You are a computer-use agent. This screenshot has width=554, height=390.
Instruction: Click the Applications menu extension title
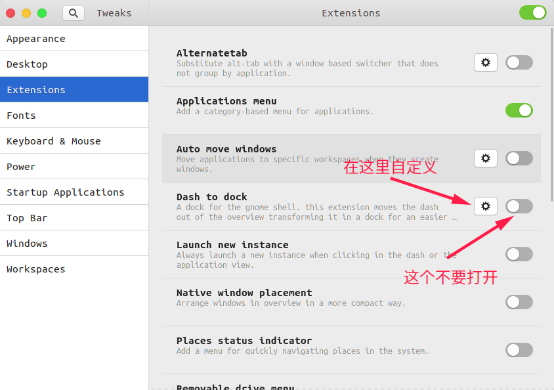[226, 101]
